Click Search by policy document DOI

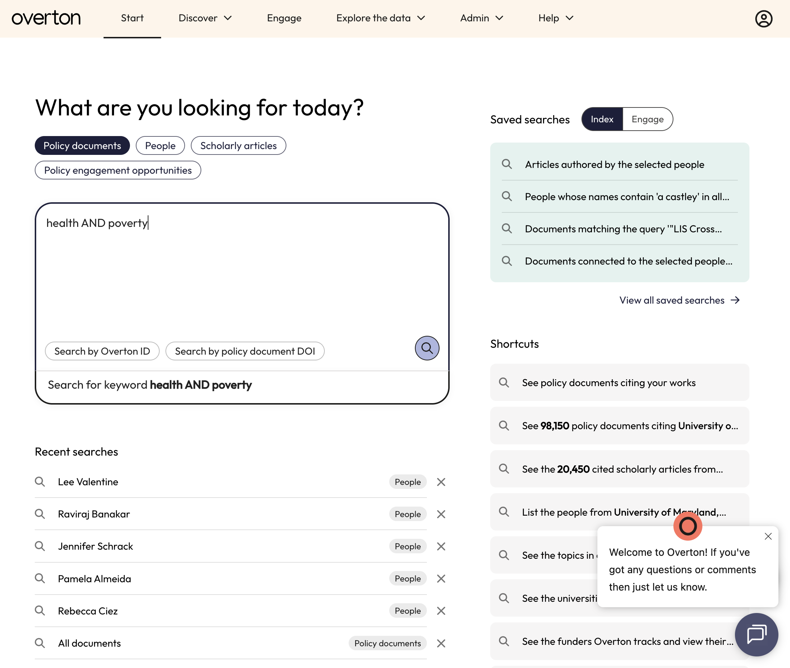pos(245,351)
